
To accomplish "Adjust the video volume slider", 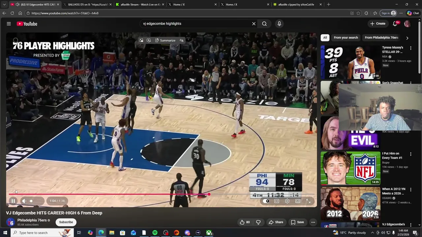I will pos(36,201).
